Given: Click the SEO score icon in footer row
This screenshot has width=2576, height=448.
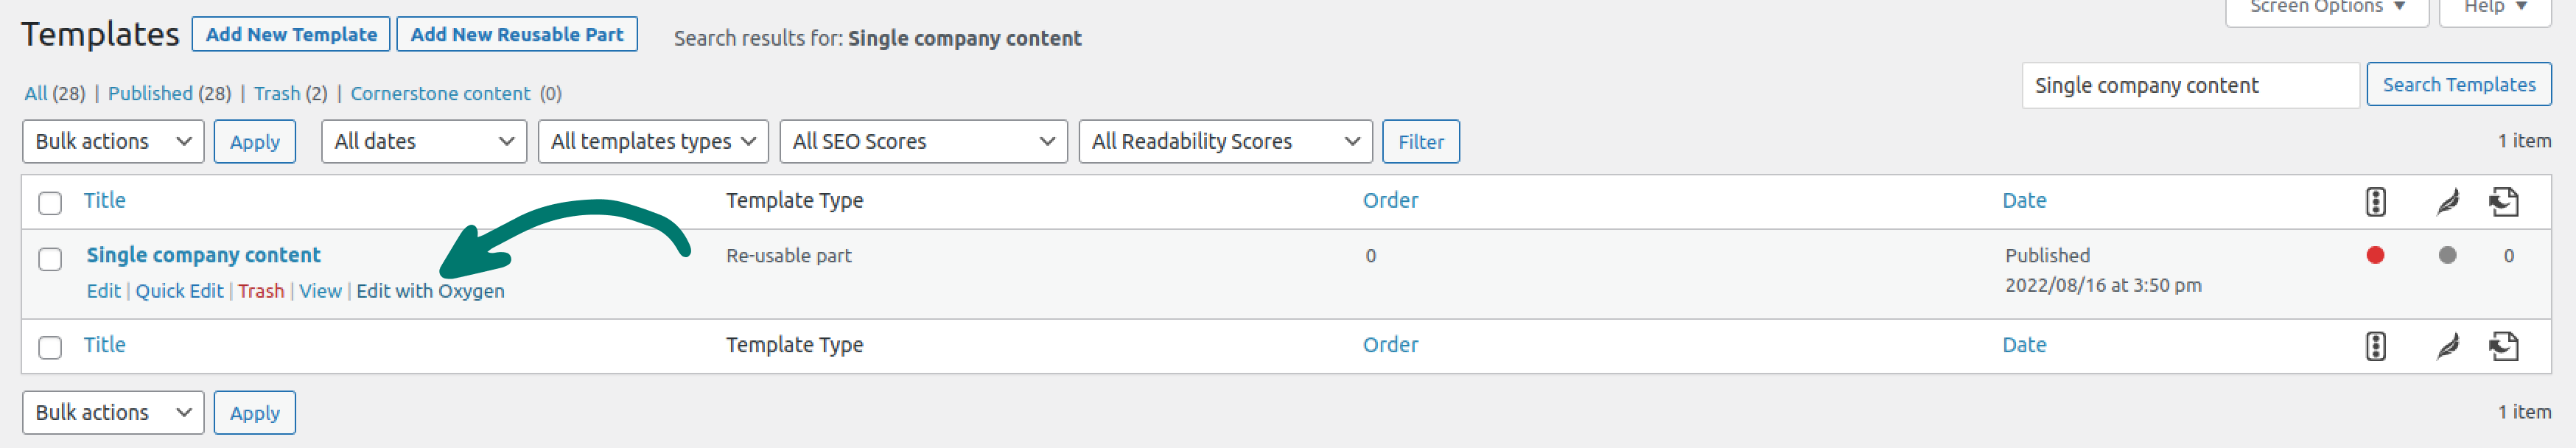Looking at the screenshot, I should 2375,346.
